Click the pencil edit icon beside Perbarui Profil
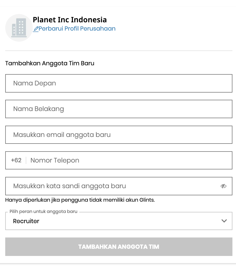This screenshot has height=270, width=236. pos(36,28)
